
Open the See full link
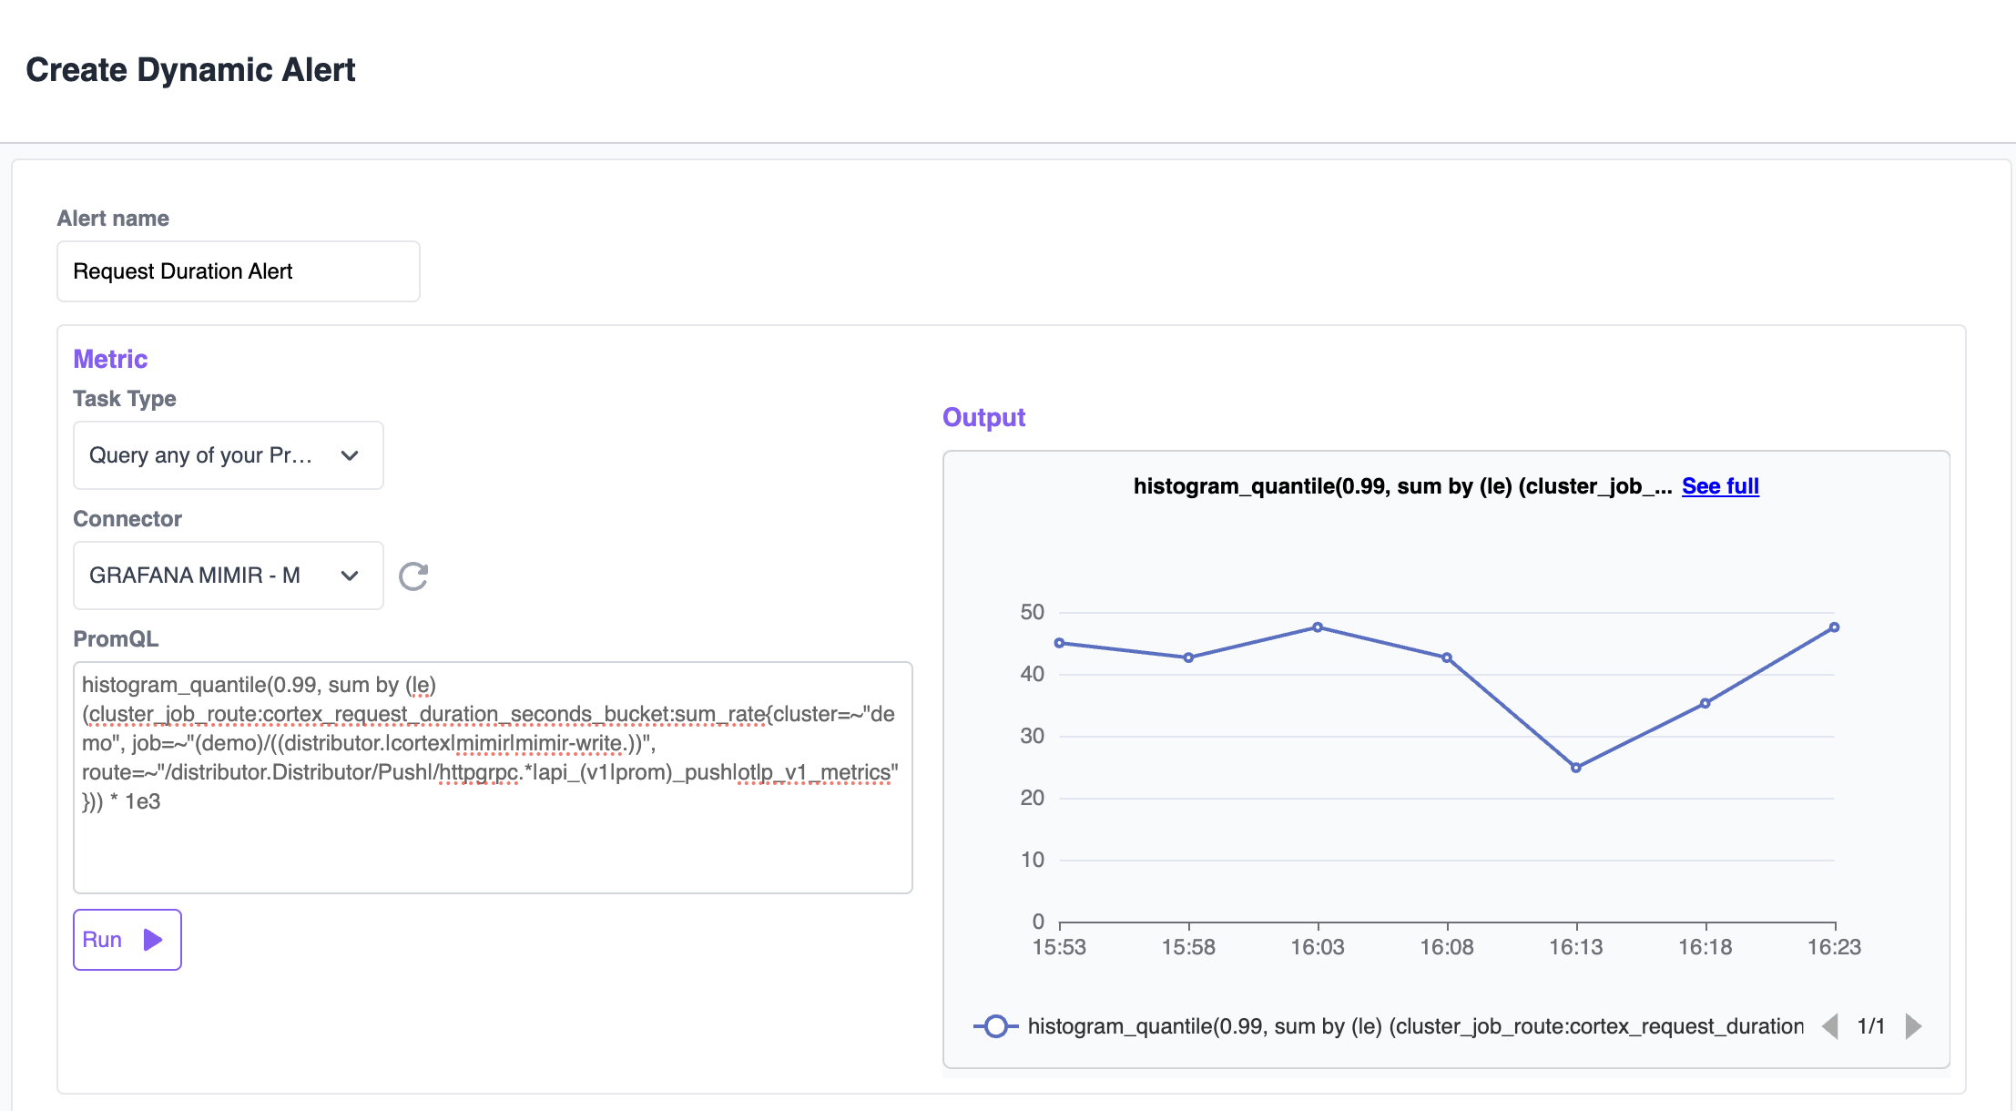(x=1720, y=486)
